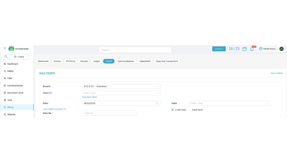Select the Credit Note option
This screenshot has width=287, height=164.
pos(172,110)
